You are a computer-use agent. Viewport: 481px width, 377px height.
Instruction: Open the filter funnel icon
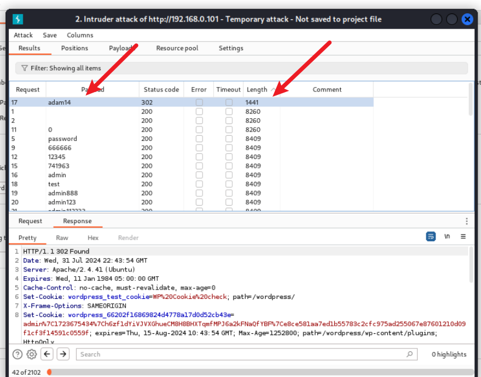pos(24,68)
